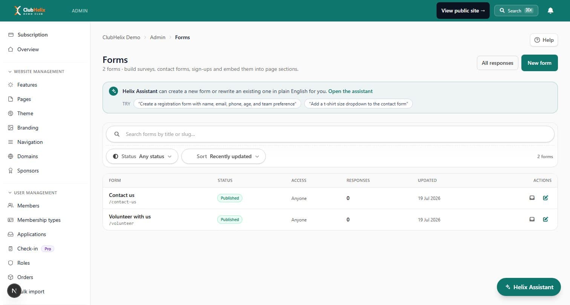Edit the Contact us form icon
Viewport: 570px width, 305px height.
click(x=545, y=198)
